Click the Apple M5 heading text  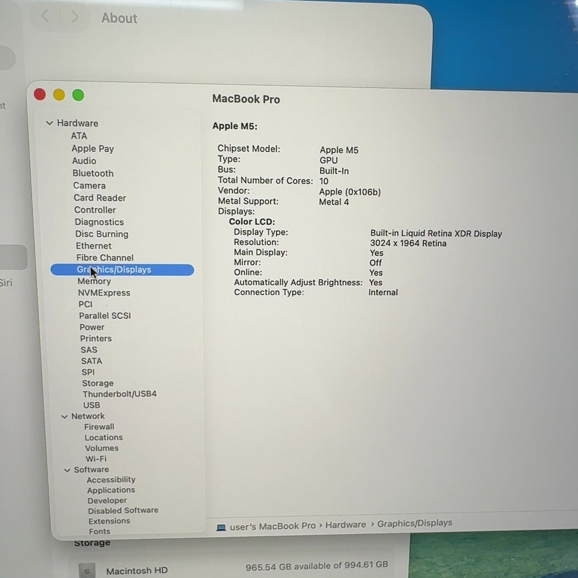point(235,126)
